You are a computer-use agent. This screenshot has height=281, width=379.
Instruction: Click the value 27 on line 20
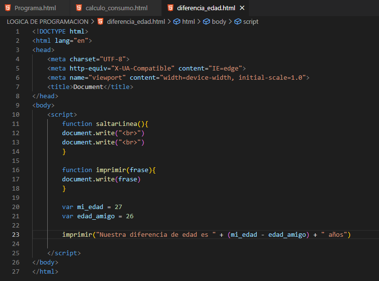(x=118, y=207)
